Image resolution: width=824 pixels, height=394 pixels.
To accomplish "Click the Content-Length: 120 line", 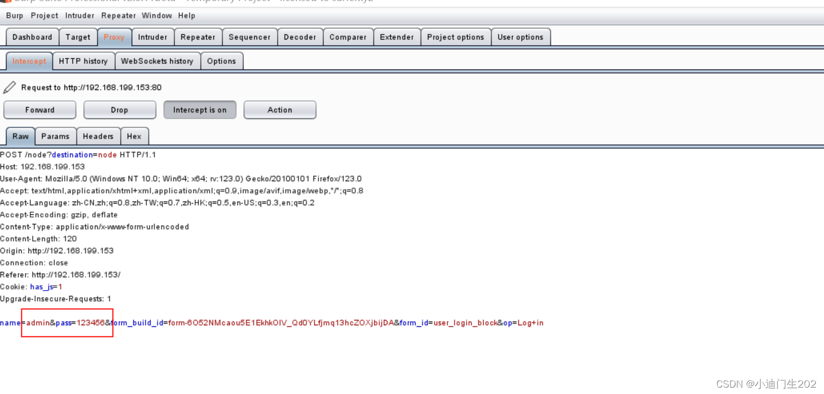I will pyautogui.click(x=38, y=239).
